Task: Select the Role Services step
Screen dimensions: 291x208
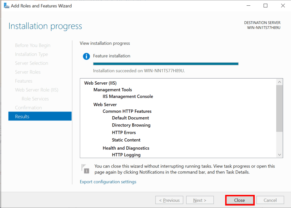Action: [35, 99]
